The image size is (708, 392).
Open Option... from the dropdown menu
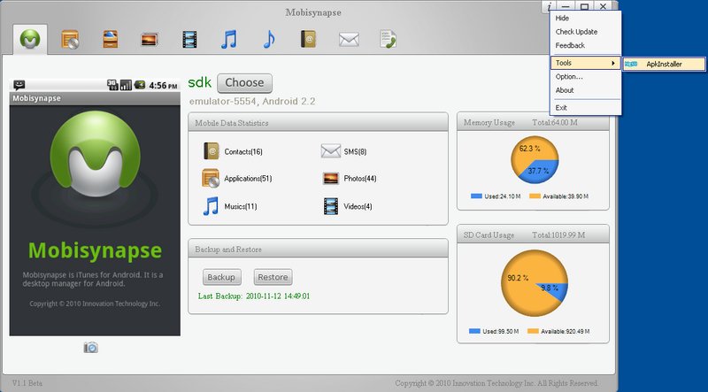click(569, 77)
